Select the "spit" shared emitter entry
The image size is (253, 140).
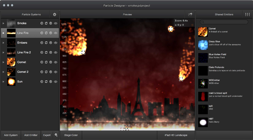[224, 109]
